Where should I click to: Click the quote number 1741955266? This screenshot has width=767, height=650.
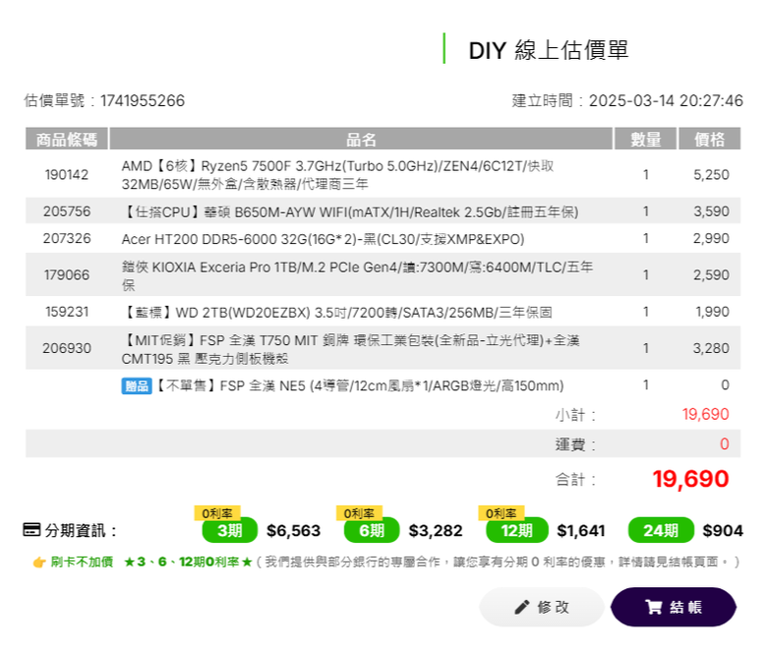[143, 100]
